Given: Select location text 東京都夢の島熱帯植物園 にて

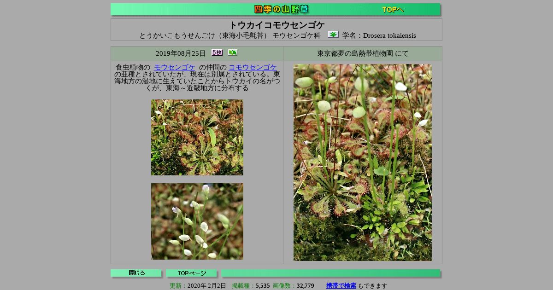Looking at the screenshot, I should (363, 53).
